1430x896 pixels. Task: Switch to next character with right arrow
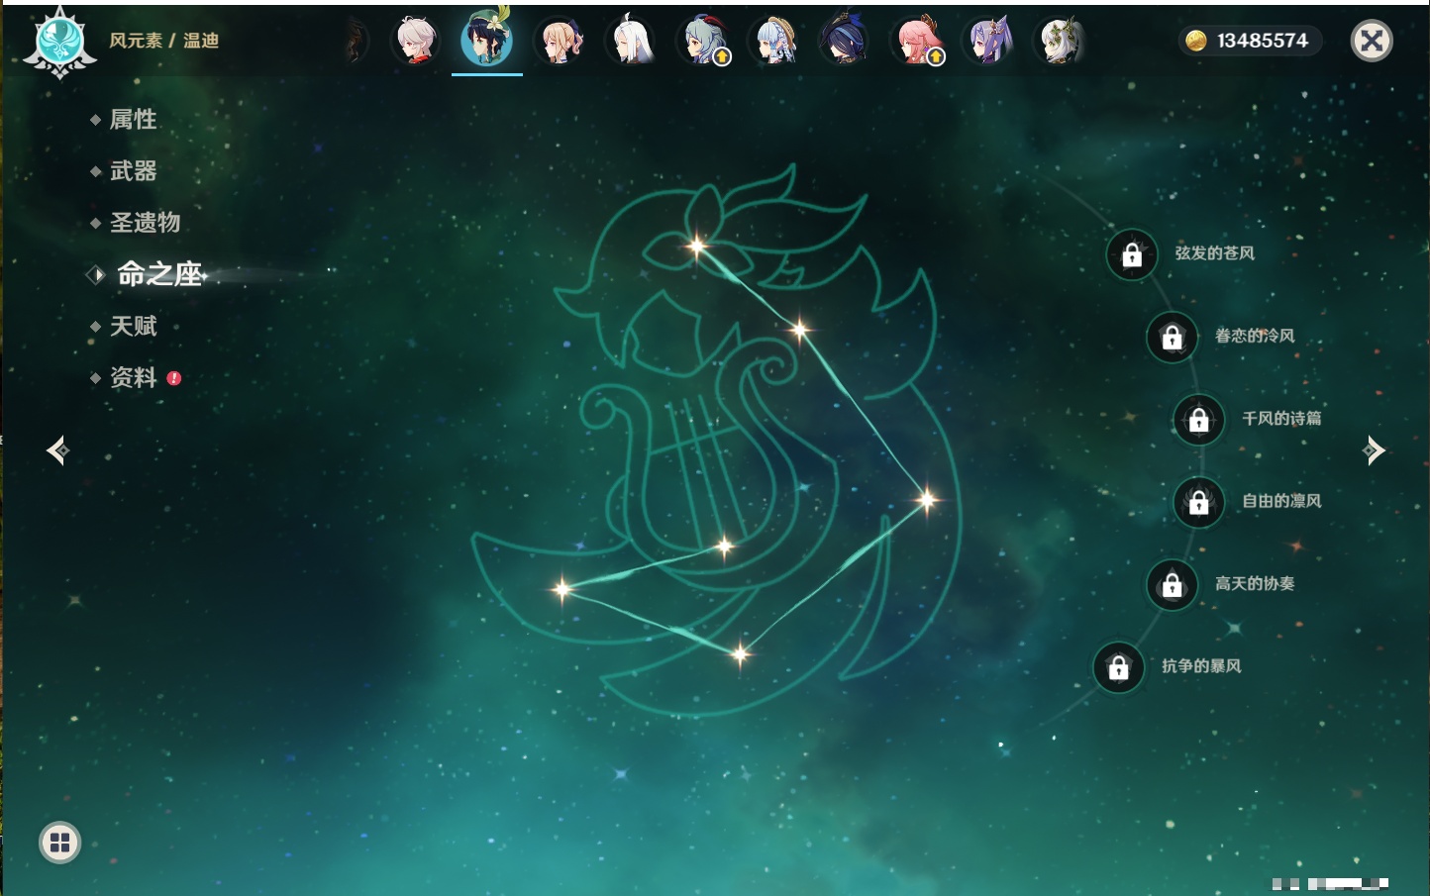[x=1374, y=450]
